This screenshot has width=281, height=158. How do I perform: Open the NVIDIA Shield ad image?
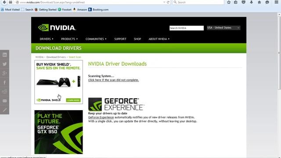pyautogui.click(x=58, y=82)
